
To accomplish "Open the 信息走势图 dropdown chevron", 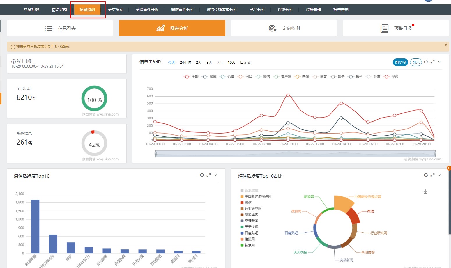I will pyautogui.click(x=439, y=62).
